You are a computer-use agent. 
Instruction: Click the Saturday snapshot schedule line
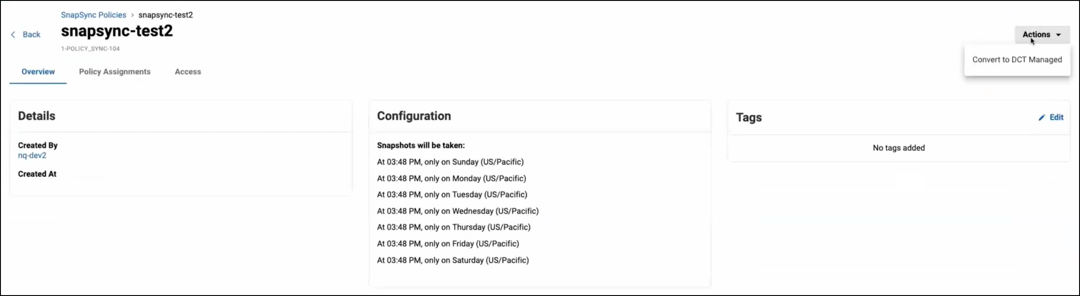point(453,260)
